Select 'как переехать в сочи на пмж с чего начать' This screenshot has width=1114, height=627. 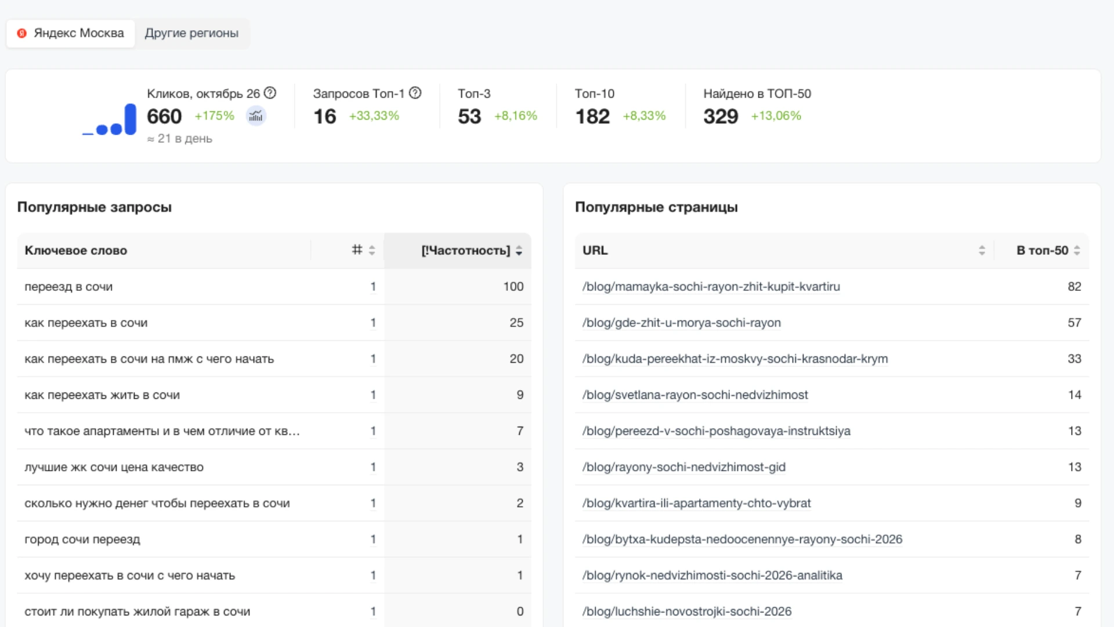click(149, 359)
